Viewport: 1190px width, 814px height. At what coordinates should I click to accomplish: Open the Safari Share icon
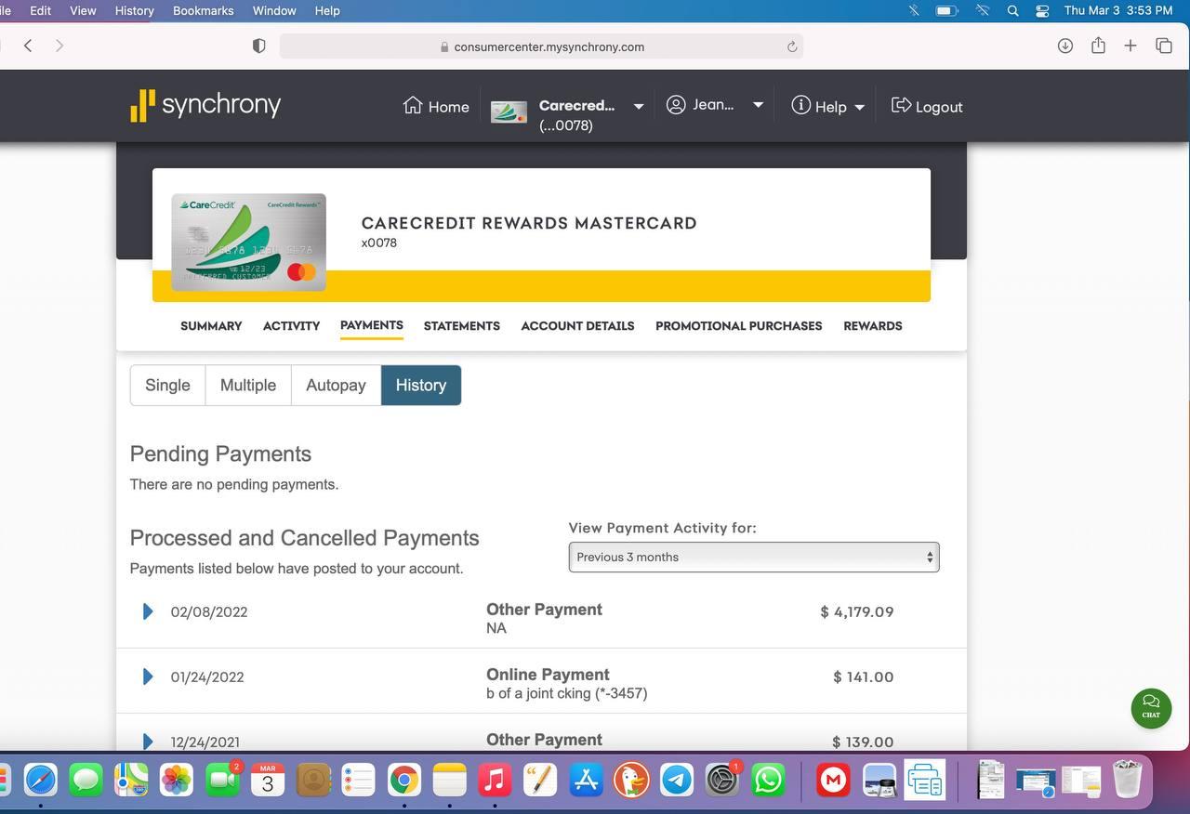(1098, 46)
